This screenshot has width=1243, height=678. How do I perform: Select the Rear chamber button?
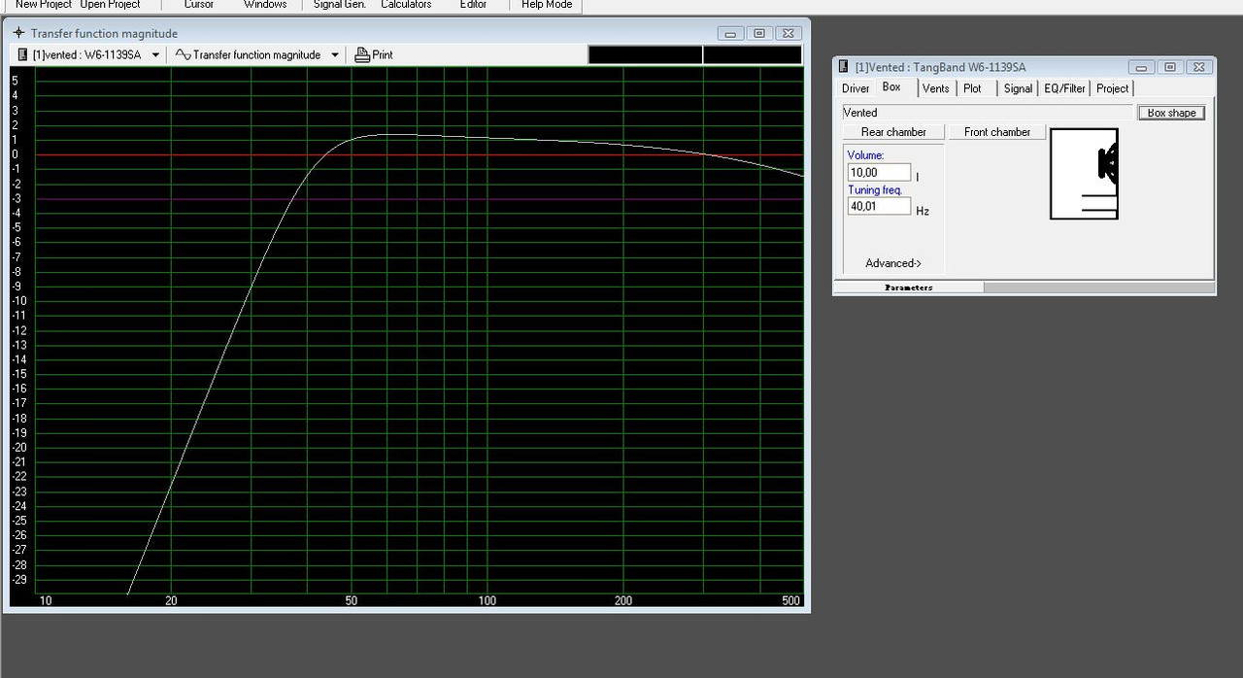(x=893, y=132)
